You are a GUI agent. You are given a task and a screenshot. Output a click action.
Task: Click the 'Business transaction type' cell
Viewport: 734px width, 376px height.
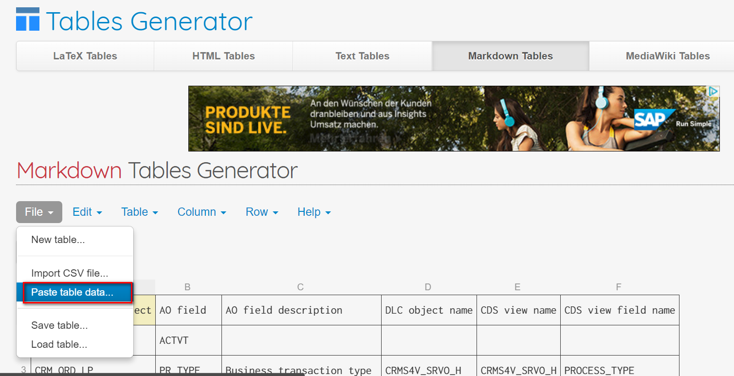pyautogui.click(x=301, y=366)
